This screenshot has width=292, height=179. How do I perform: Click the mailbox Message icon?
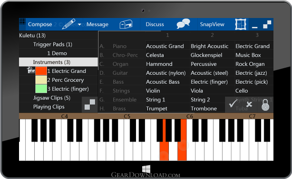(126, 24)
